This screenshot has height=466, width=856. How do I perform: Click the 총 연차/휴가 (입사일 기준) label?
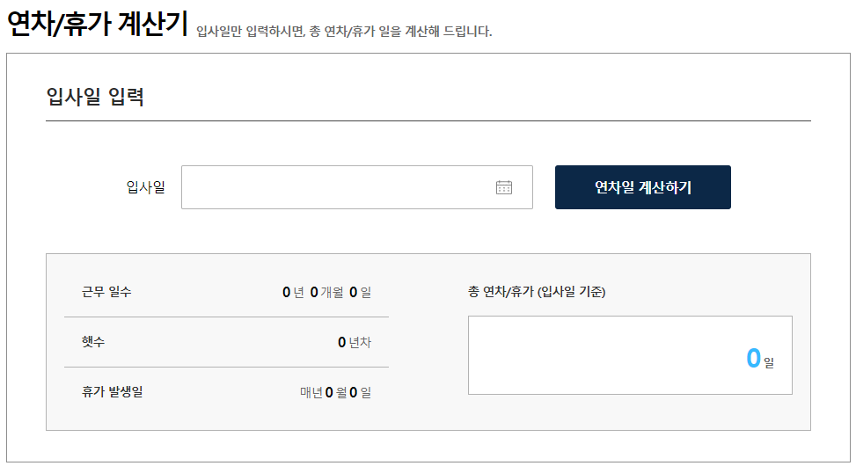[537, 291]
